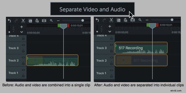Magnifier zoom icon in Before timeline
The image size is (186, 93).
point(51,20)
